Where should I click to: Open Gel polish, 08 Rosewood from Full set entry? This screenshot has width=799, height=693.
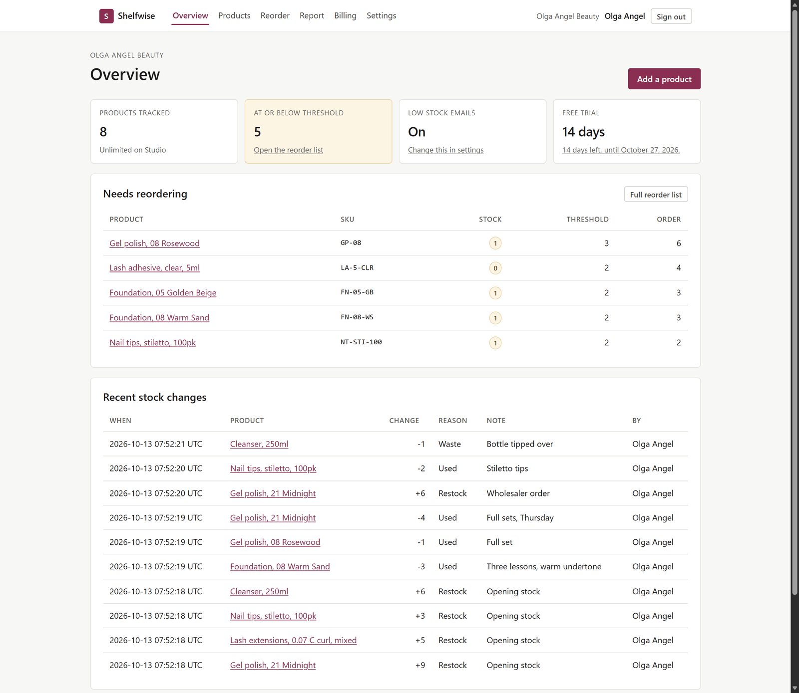[275, 542]
